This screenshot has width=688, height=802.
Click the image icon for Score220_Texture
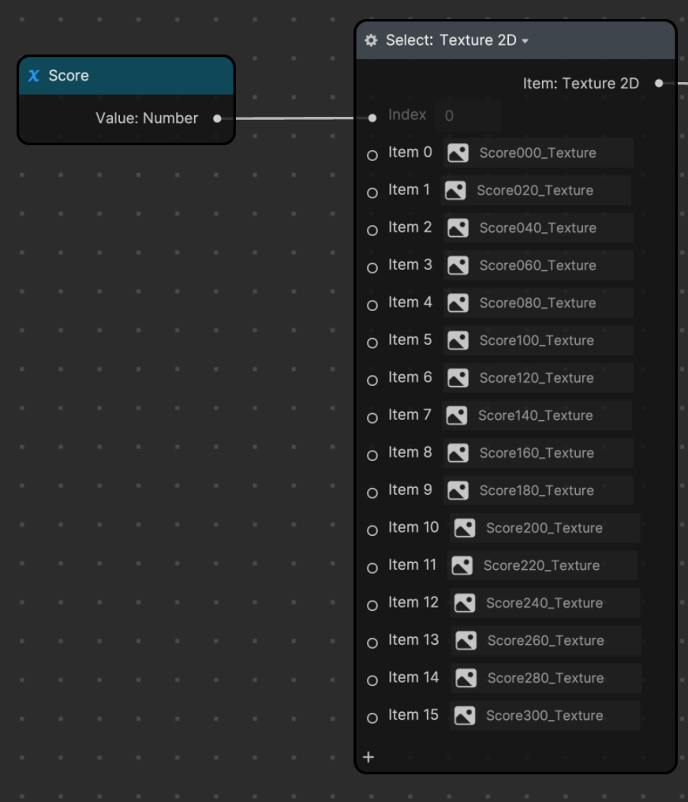point(462,565)
